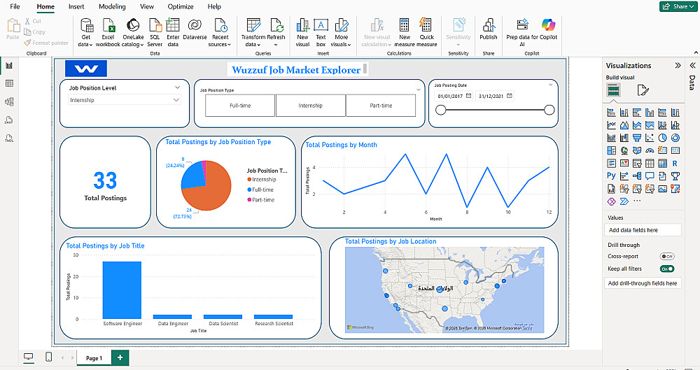Switch to mobile layout icon
Screen dimensions: 700x370
49,357
